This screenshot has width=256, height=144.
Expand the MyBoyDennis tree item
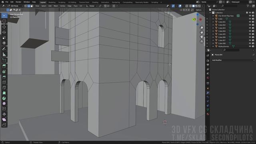(x=213, y=46)
